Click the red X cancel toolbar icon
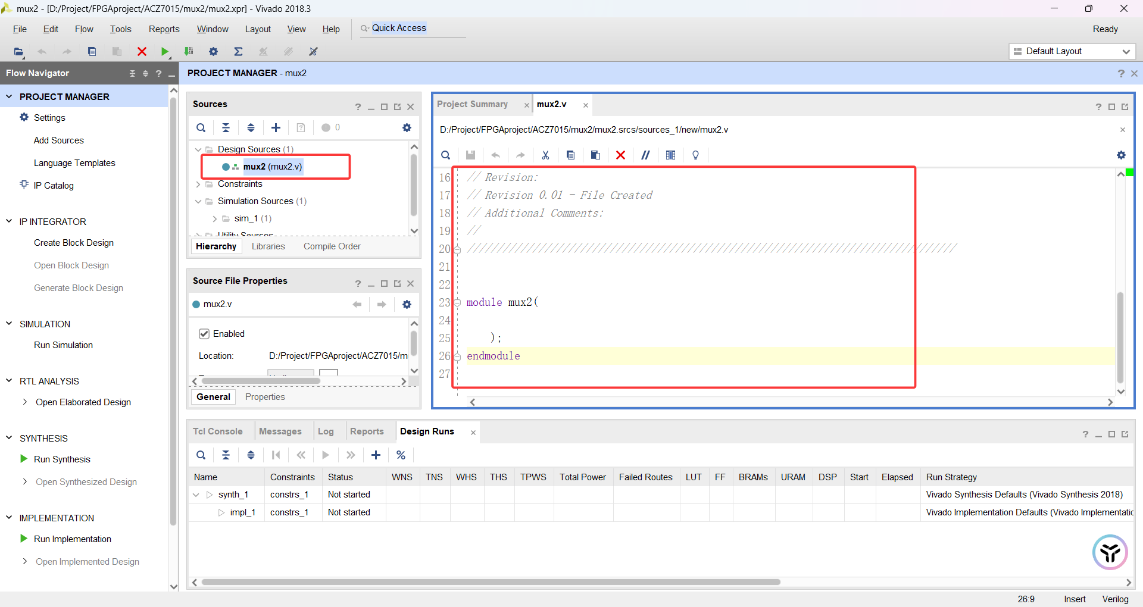The image size is (1143, 607). coord(142,52)
